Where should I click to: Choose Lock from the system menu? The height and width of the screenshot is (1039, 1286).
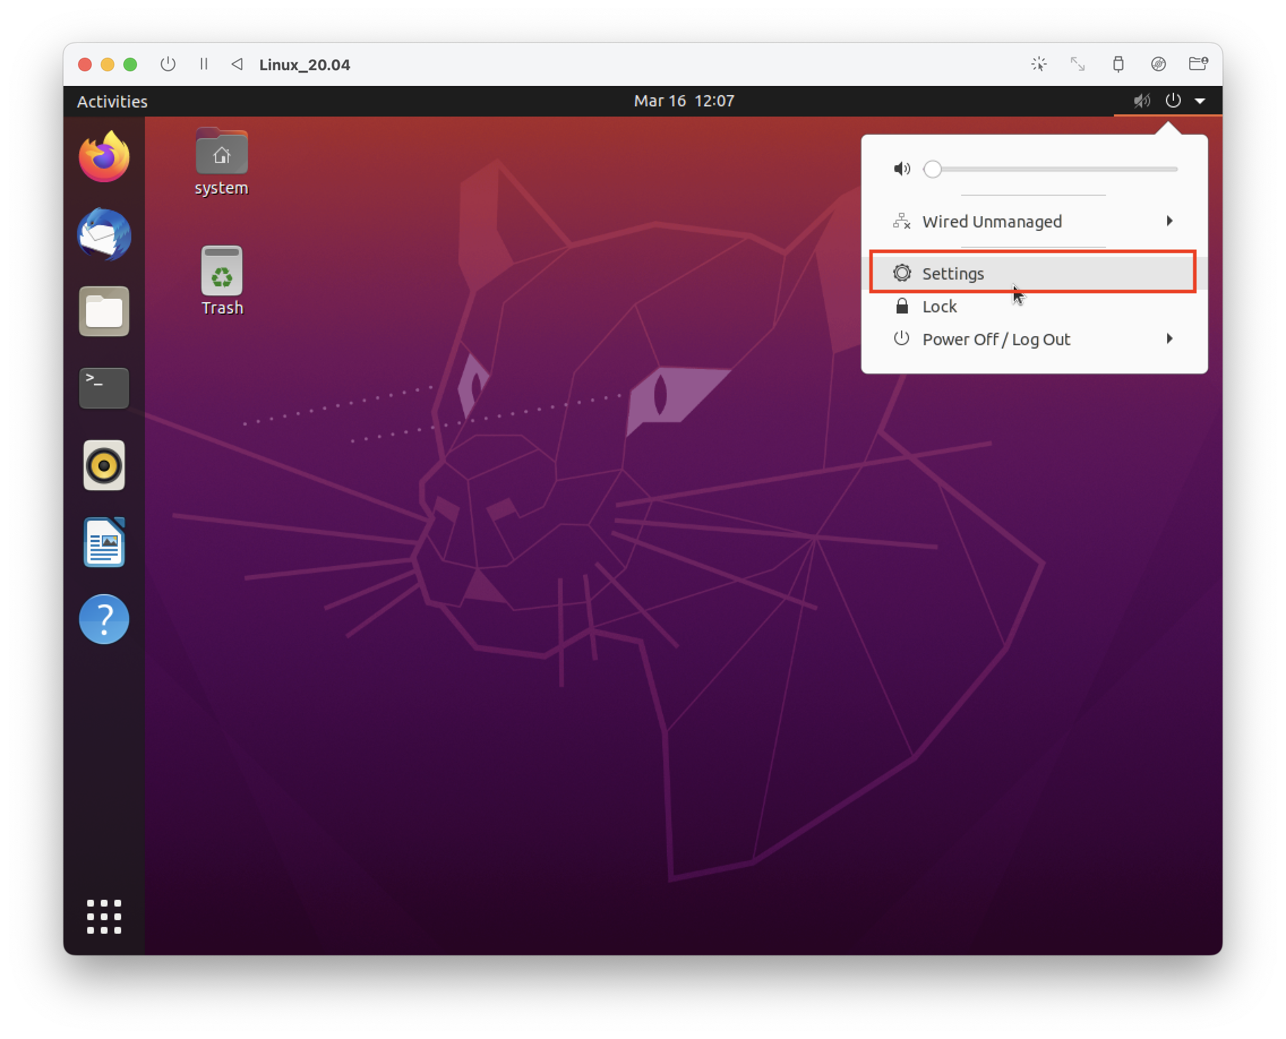pos(940,306)
